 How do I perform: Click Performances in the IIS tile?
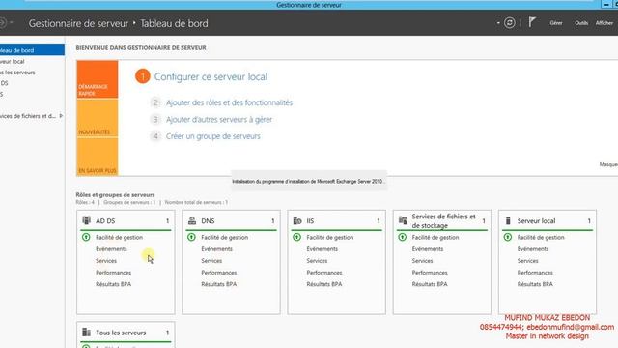click(x=324, y=273)
